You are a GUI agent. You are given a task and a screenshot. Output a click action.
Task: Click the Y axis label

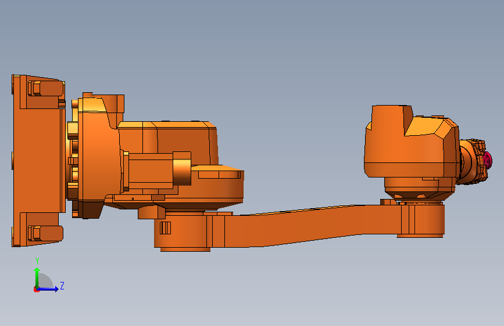[37, 260]
